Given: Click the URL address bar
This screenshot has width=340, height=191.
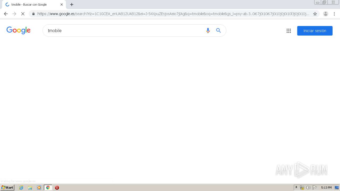Looking at the screenshot, I should tap(173, 14).
